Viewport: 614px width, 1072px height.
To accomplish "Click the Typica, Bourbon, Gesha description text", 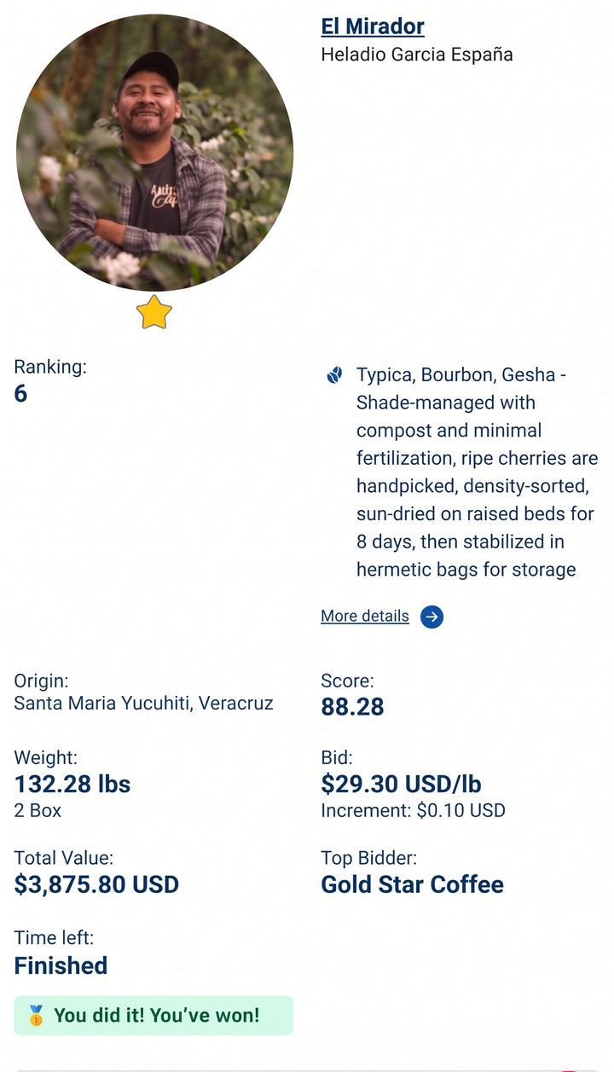I will pyautogui.click(x=478, y=472).
